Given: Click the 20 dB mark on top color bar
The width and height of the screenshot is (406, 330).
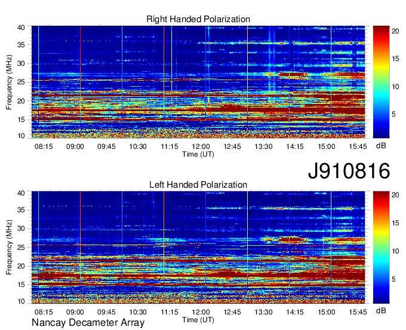Looking at the screenshot, I should coord(395,31).
